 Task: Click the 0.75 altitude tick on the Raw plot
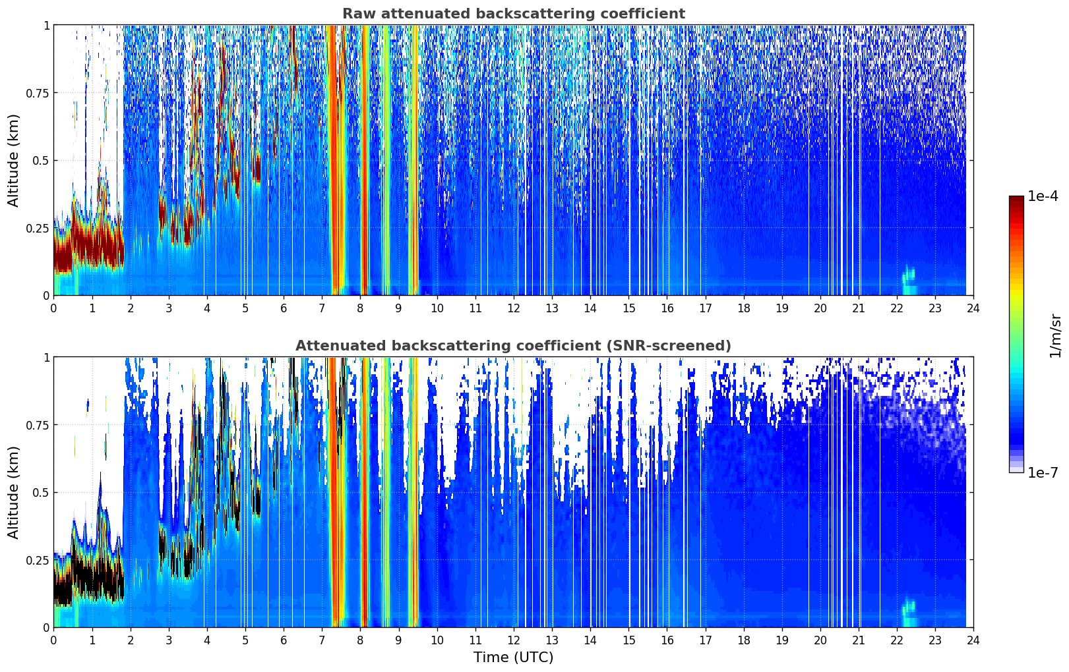point(38,93)
